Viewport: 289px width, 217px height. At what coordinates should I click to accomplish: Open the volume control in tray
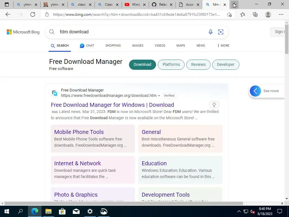point(252,211)
